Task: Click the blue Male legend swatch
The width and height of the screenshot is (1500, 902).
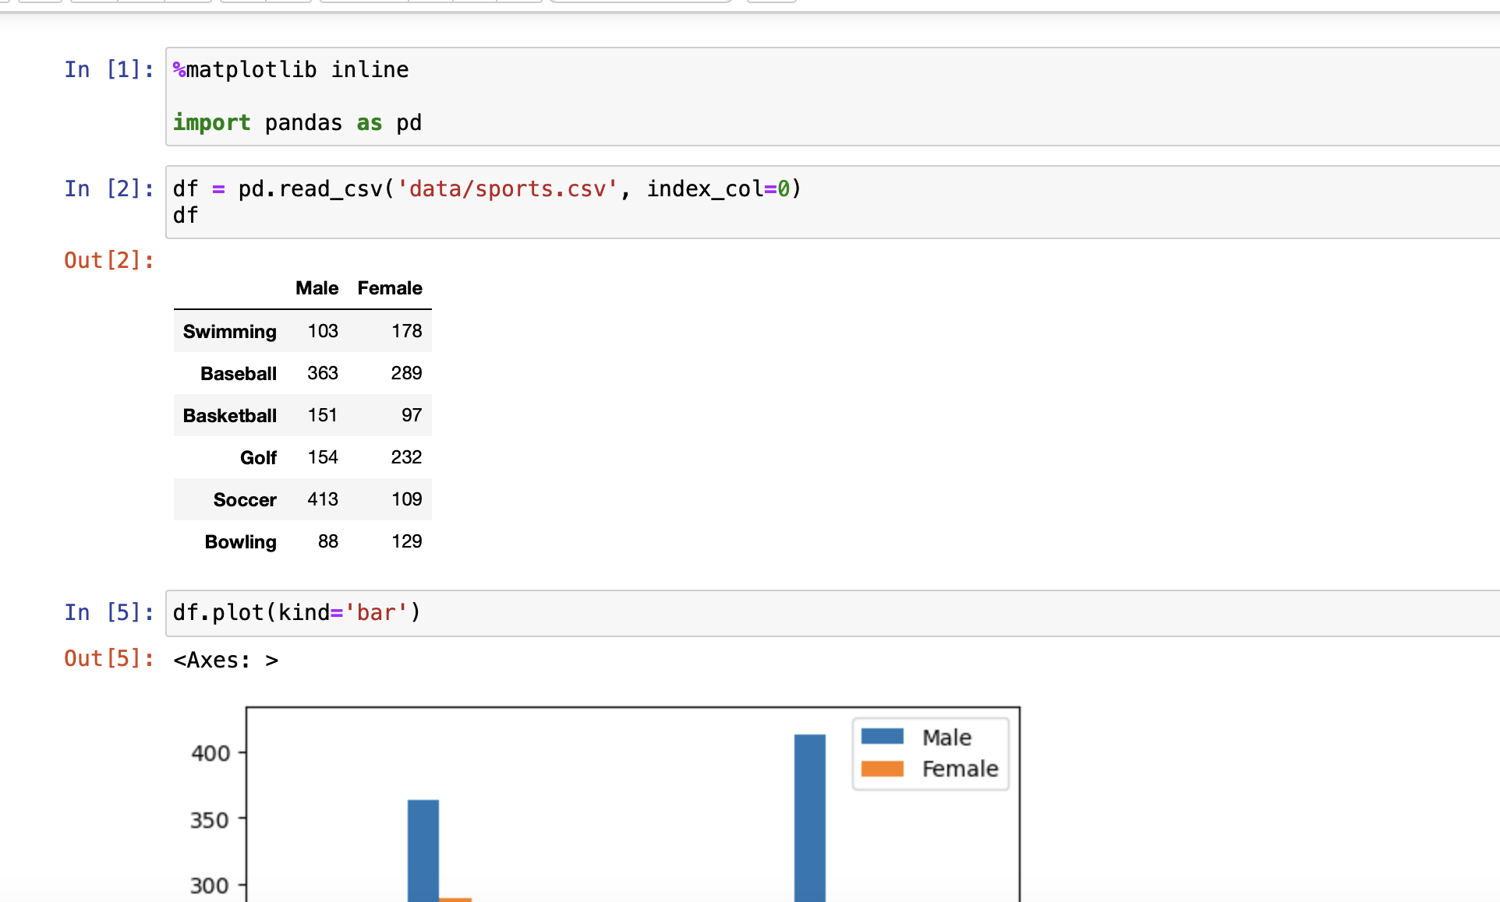Action: (x=882, y=737)
